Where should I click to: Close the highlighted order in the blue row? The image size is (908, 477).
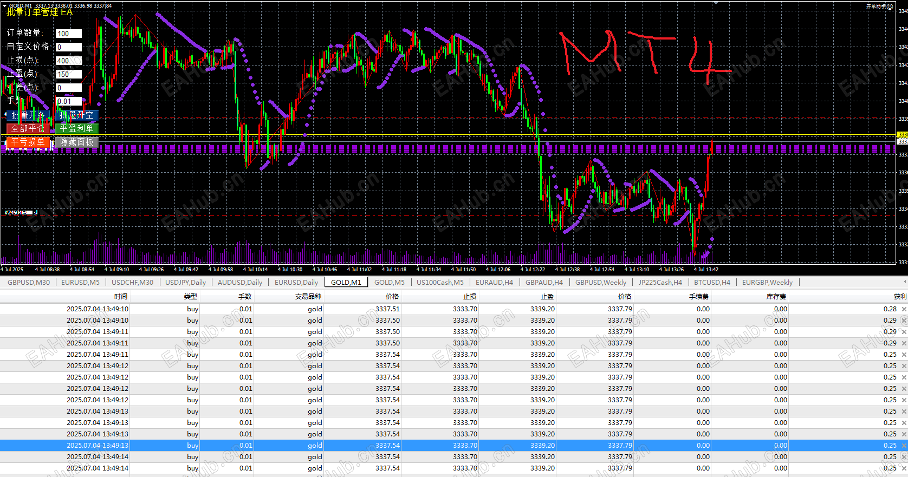click(x=904, y=446)
